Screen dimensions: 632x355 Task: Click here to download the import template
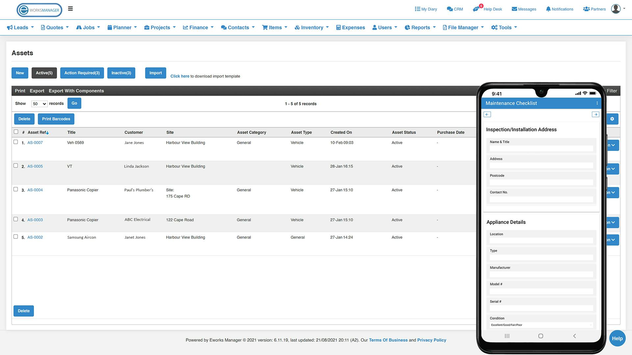point(180,76)
